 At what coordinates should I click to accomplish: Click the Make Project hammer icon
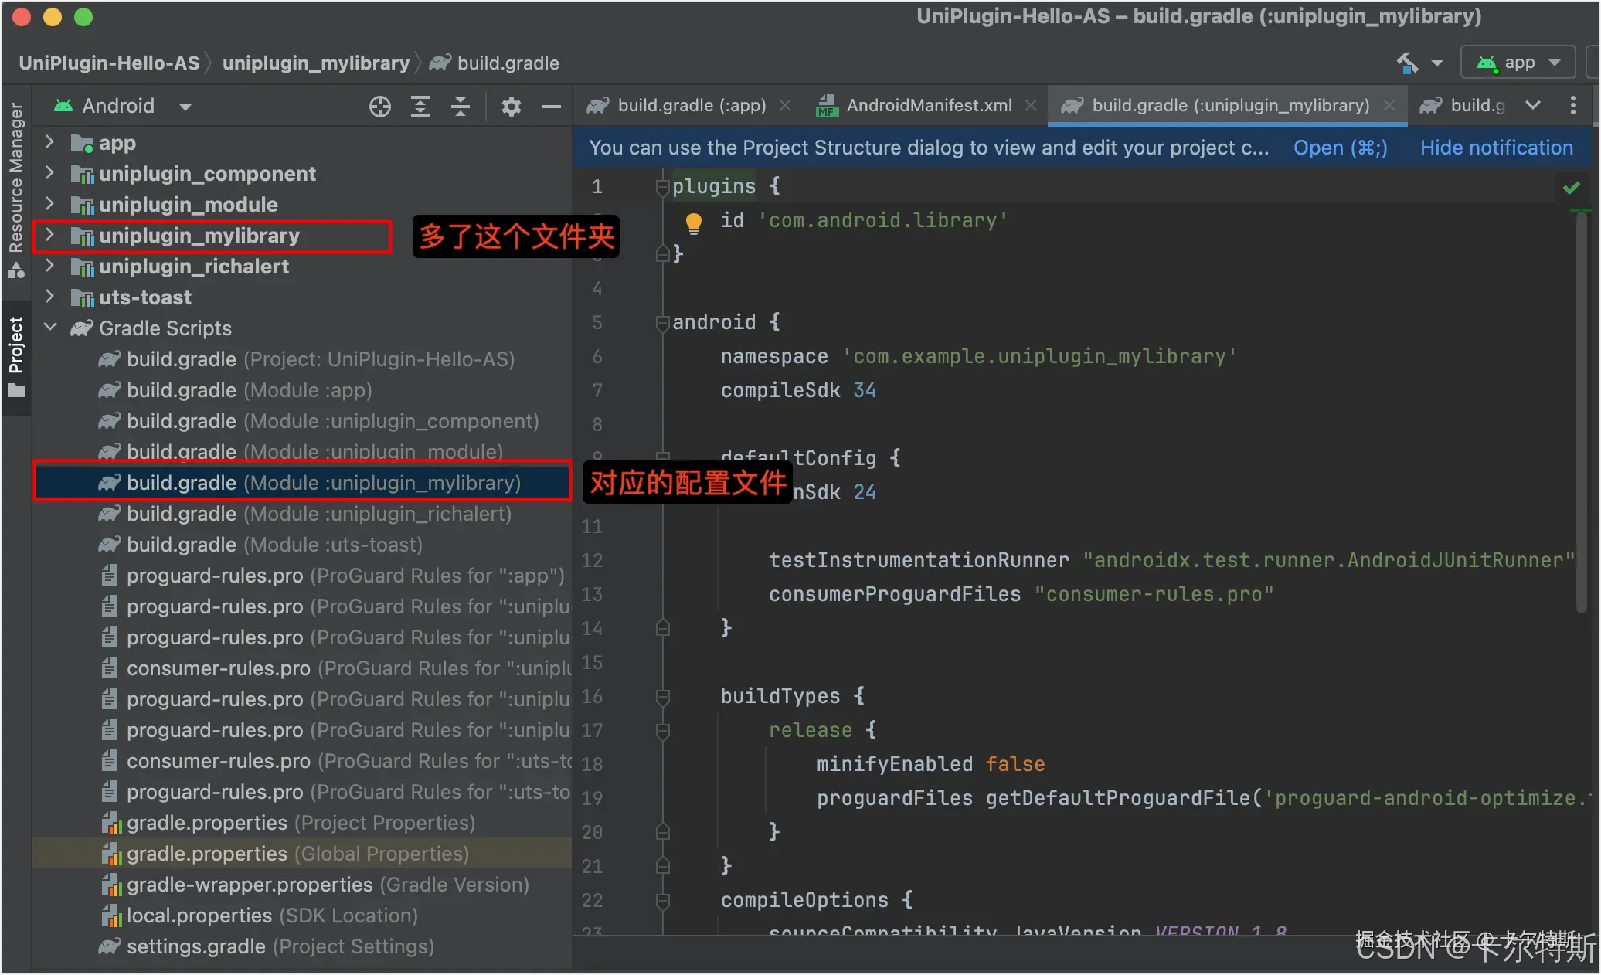(1408, 63)
